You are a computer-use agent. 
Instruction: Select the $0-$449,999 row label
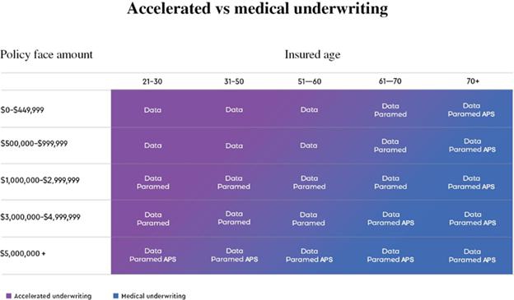click(x=22, y=110)
